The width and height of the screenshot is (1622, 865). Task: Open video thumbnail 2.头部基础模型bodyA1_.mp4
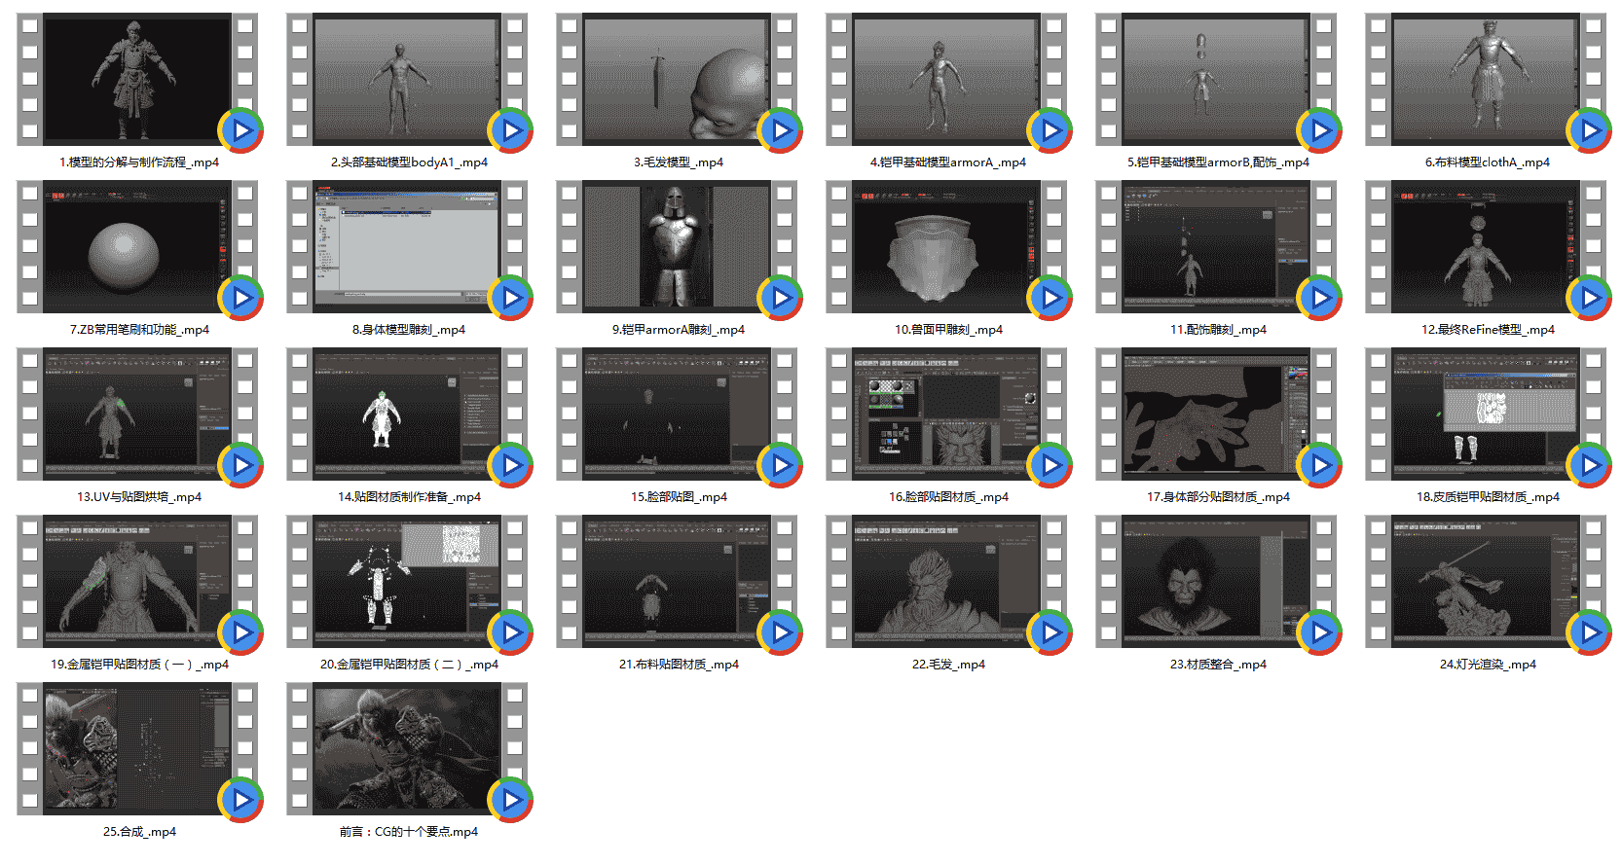[407, 79]
